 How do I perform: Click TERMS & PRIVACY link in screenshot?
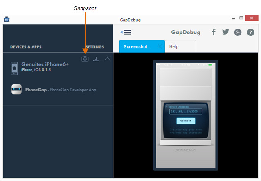pos(186,150)
